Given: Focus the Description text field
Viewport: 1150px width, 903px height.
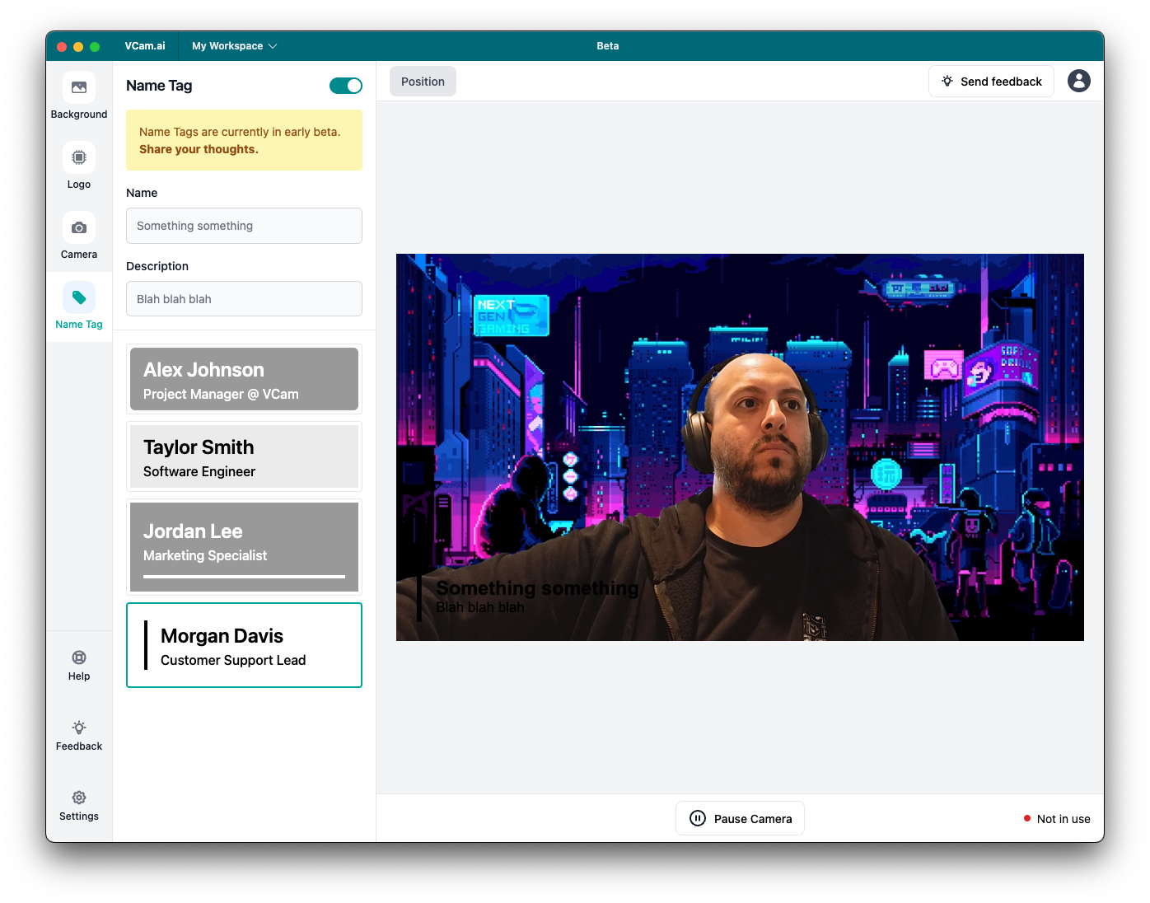Looking at the screenshot, I should pyautogui.click(x=244, y=299).
